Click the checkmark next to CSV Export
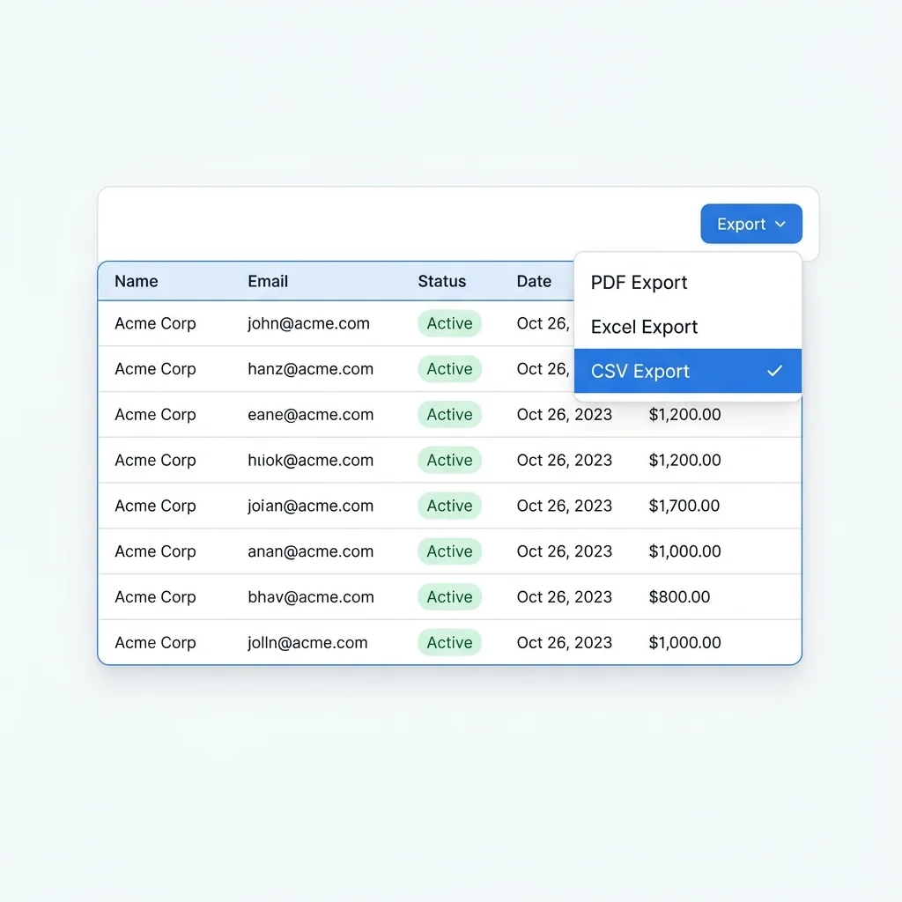902x902 pixels. tap(774, 371)
